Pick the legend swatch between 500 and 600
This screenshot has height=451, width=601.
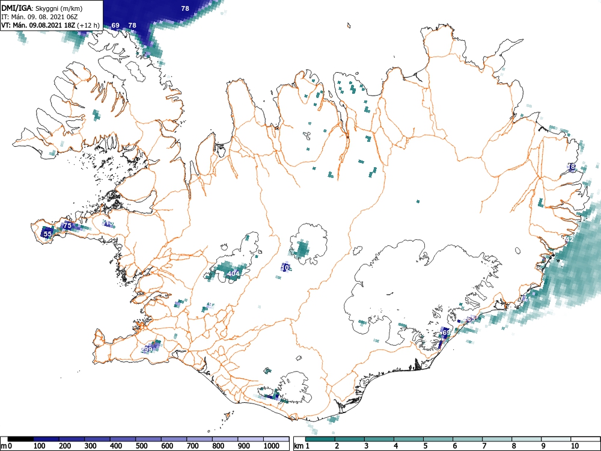pyautogui.click(x=148, y=439)
